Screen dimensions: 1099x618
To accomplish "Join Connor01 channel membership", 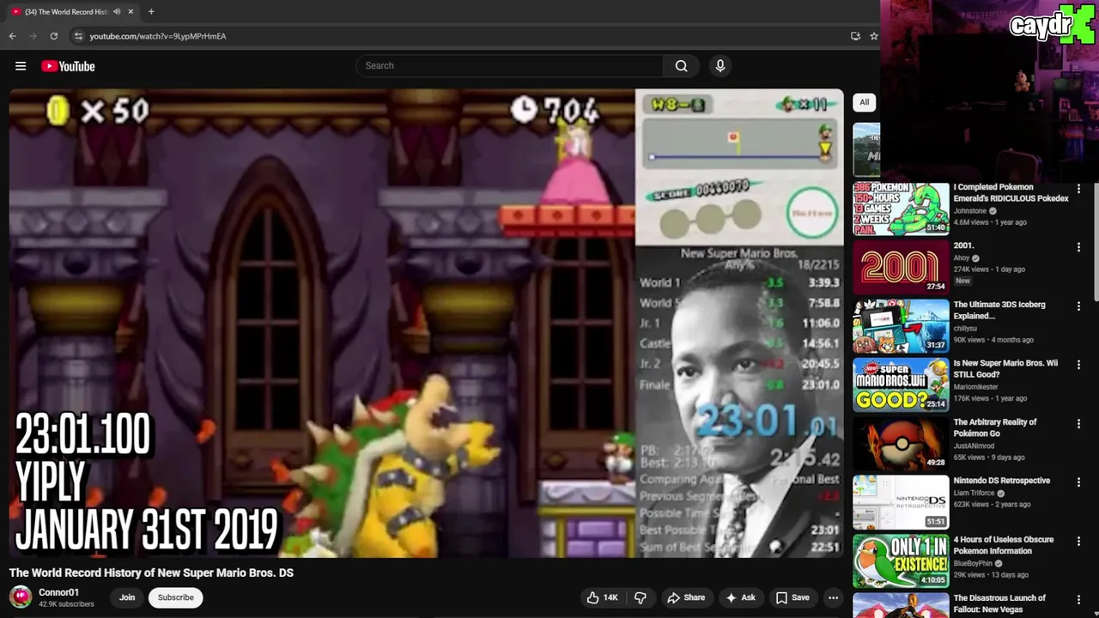I will [x=127, y=597].
